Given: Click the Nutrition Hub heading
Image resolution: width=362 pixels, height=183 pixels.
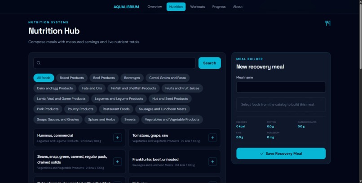Looking at the screenshot, I should [x=54, y=31].
